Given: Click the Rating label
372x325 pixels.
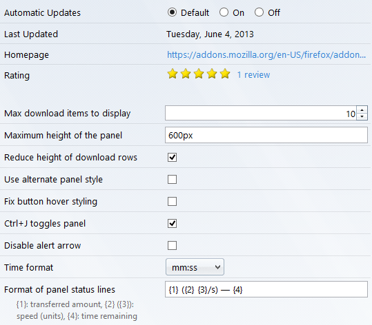Looking at the screenshot, I should click(17, 76).
